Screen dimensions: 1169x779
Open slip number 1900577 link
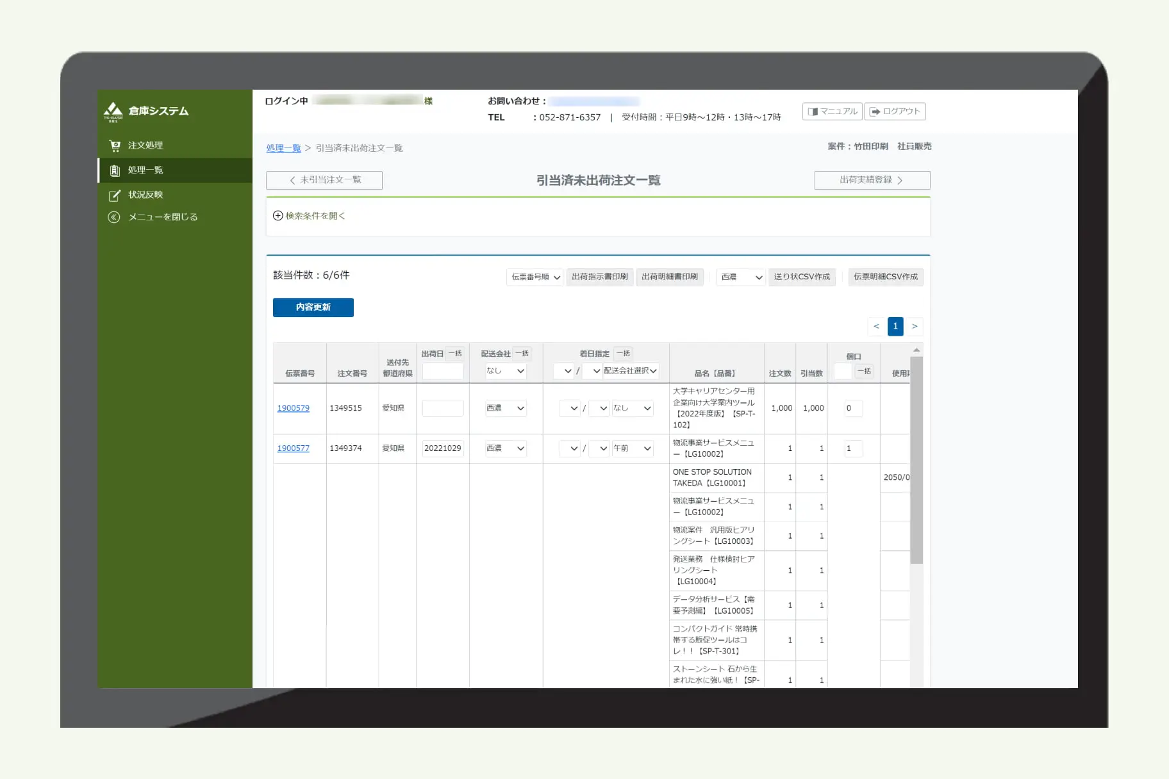(x=293, y=448)
